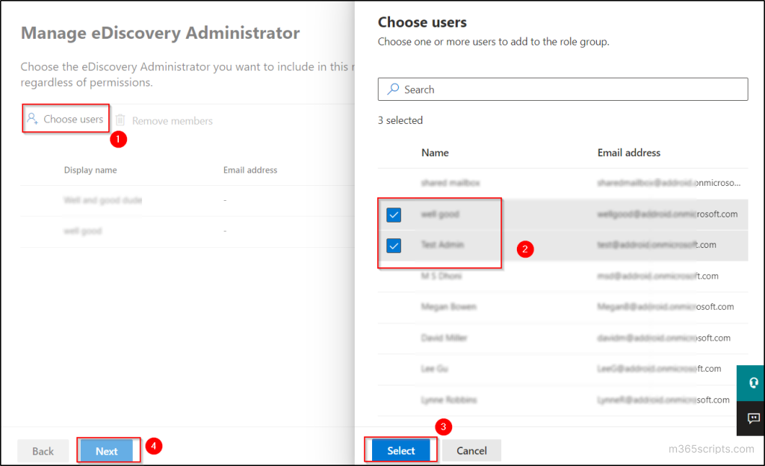
Task: Uncheck the Test Admin checkbox
Action: click(394, 245)
